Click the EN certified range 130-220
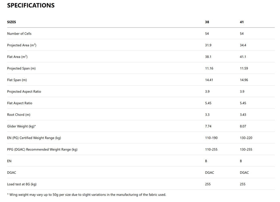The image size is (280, 202). point(246,138)
